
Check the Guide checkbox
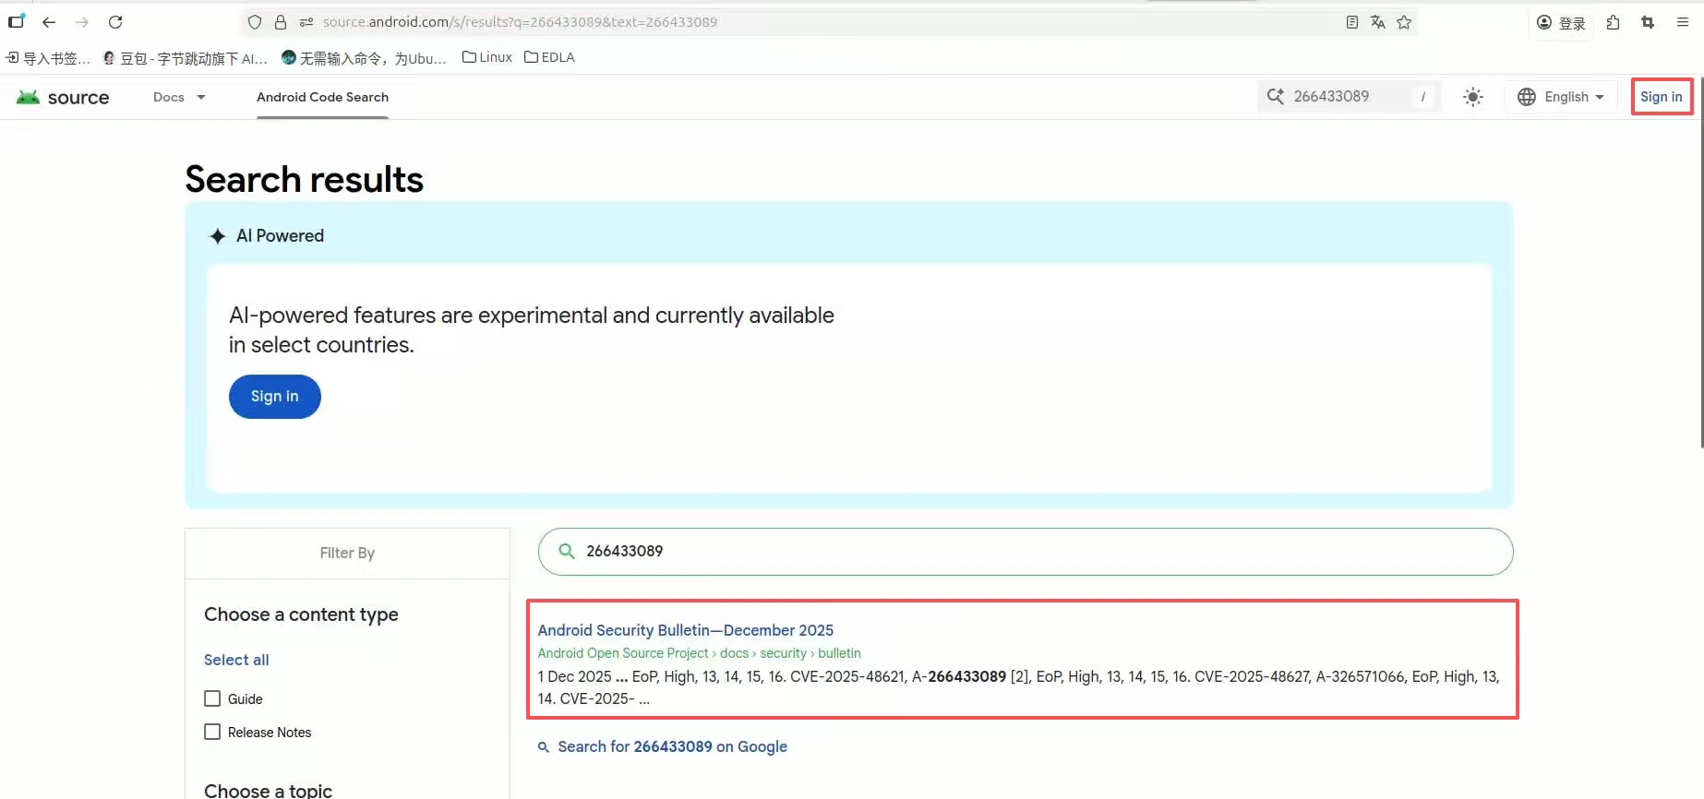pos(212,698)
